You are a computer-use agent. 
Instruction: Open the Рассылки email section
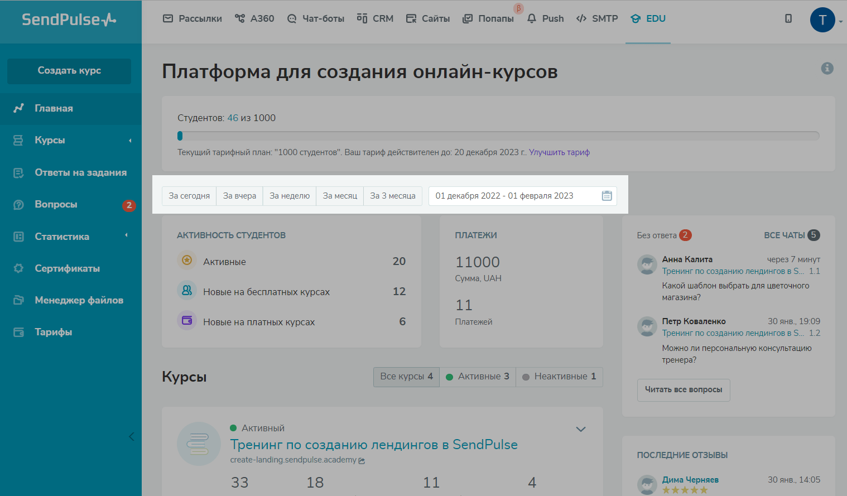pyautogui.click(x=192, y=18)
